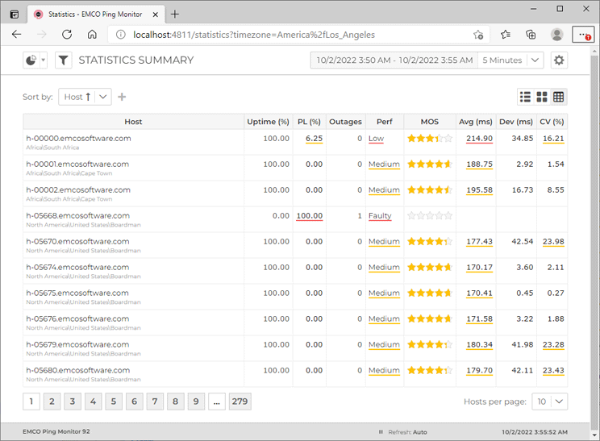
Task: Switch to table grid view layout
Action: [x=559, y=97]
